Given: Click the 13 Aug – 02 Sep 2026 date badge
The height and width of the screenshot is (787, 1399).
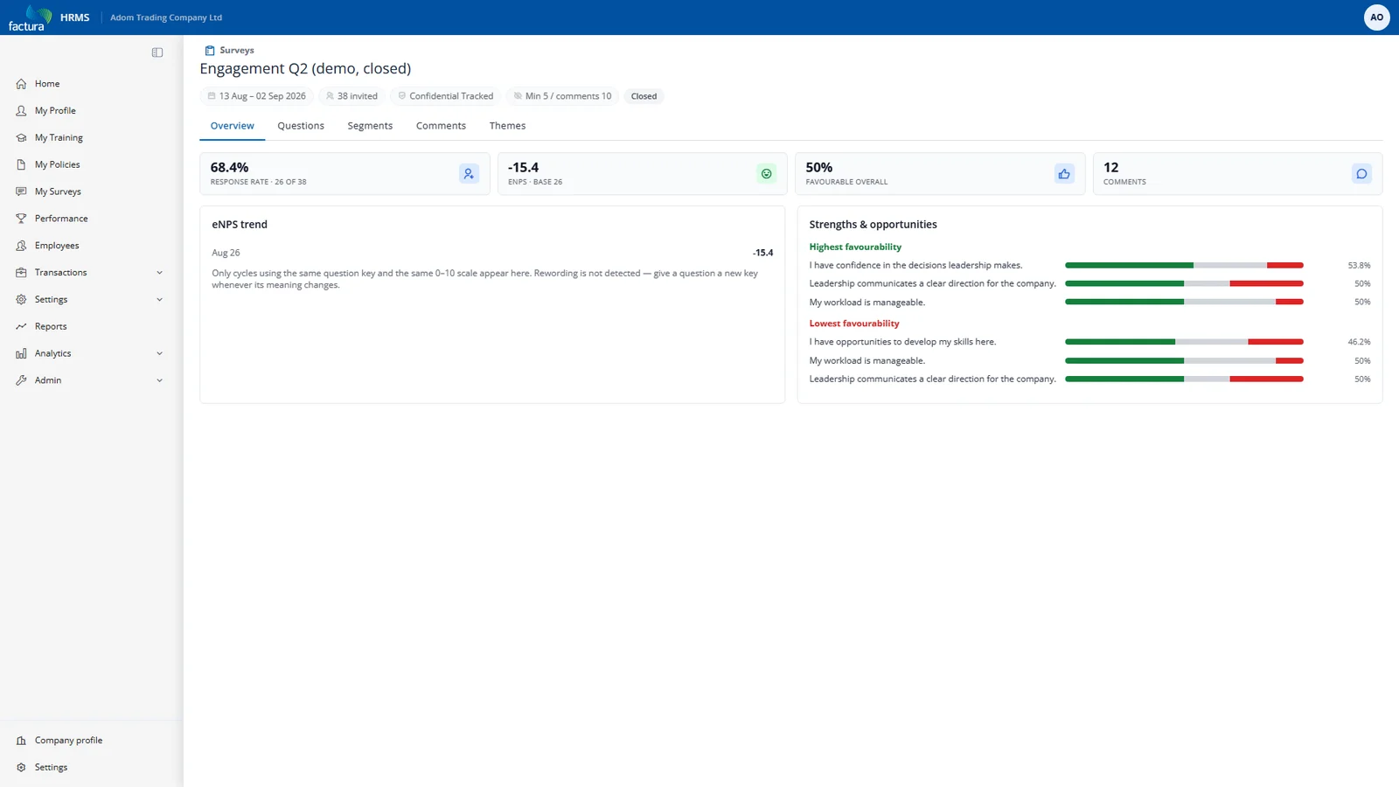Looking at the screenshot, I should tap(257, 96).
